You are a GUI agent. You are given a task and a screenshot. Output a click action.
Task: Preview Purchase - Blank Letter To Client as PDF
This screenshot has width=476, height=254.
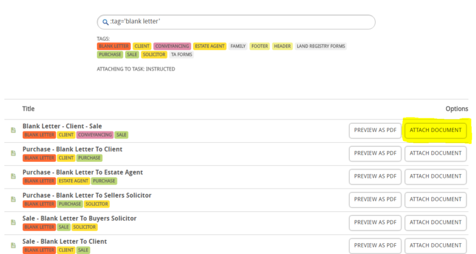[375, 154]
